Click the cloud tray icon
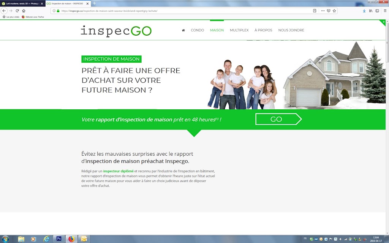Screen dimensions: 389x243 pyautogui.click(x=326, y=239)
